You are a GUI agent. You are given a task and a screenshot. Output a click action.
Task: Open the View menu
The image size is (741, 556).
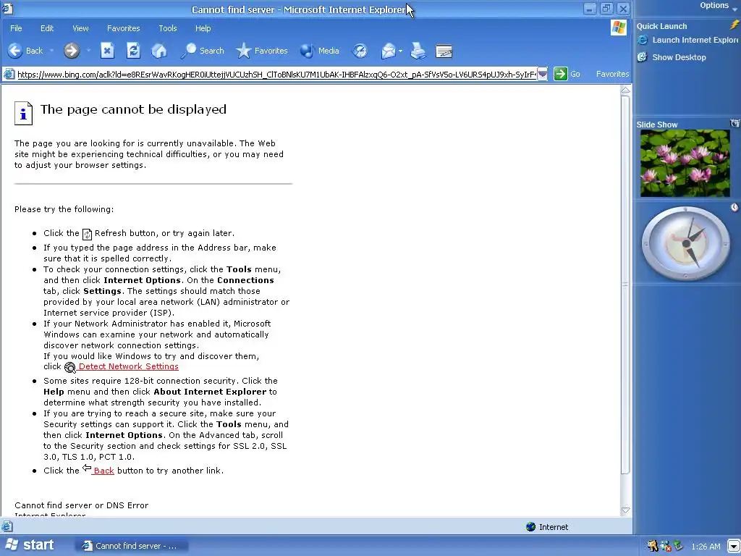click(80, 28)
